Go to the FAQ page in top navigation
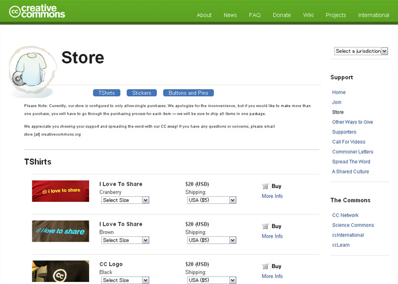398x284 pixels. coord(255,15)
